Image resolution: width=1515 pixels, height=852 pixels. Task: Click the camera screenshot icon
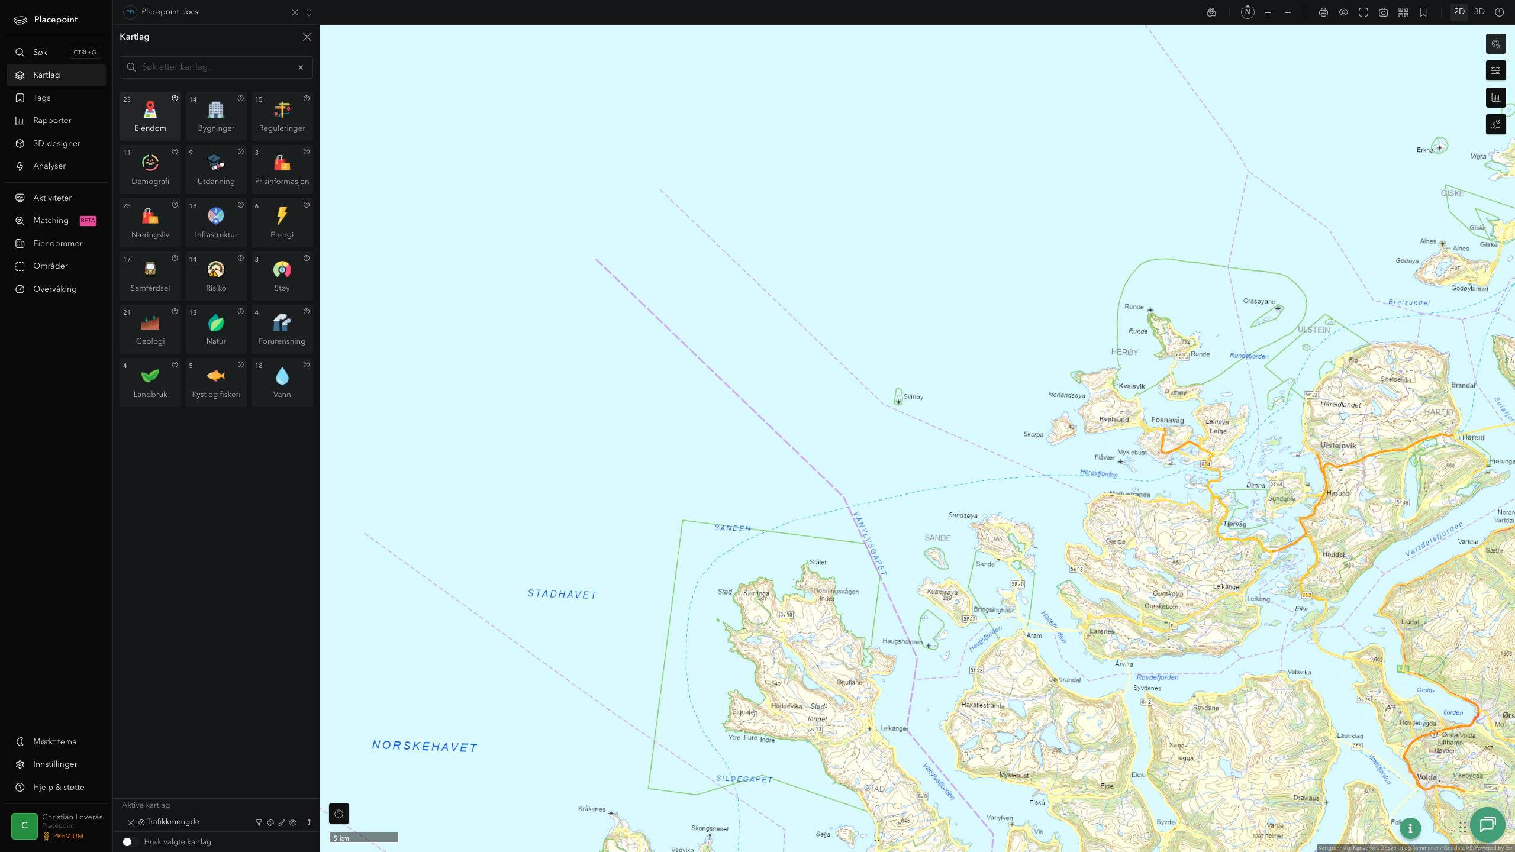[x=1383, y=12]
